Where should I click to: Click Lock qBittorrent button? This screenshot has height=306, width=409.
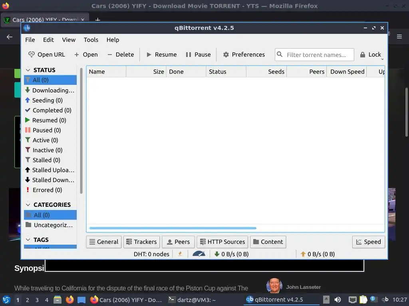point(371,55)
